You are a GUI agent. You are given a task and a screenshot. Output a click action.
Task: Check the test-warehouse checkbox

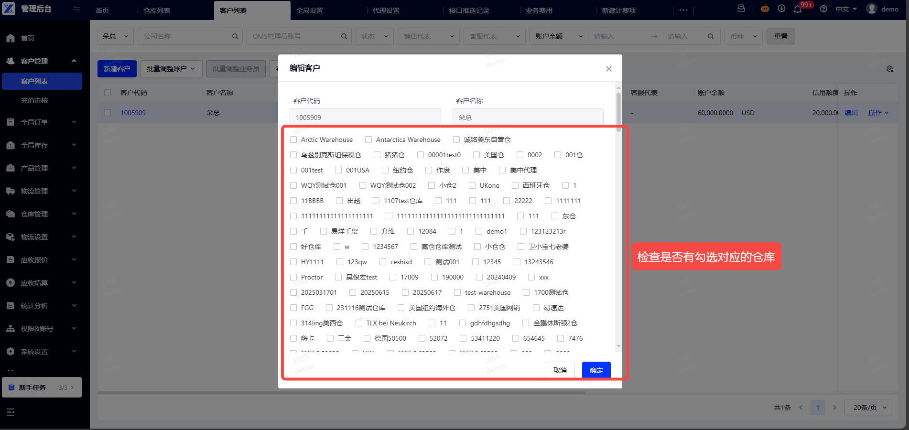457,292
